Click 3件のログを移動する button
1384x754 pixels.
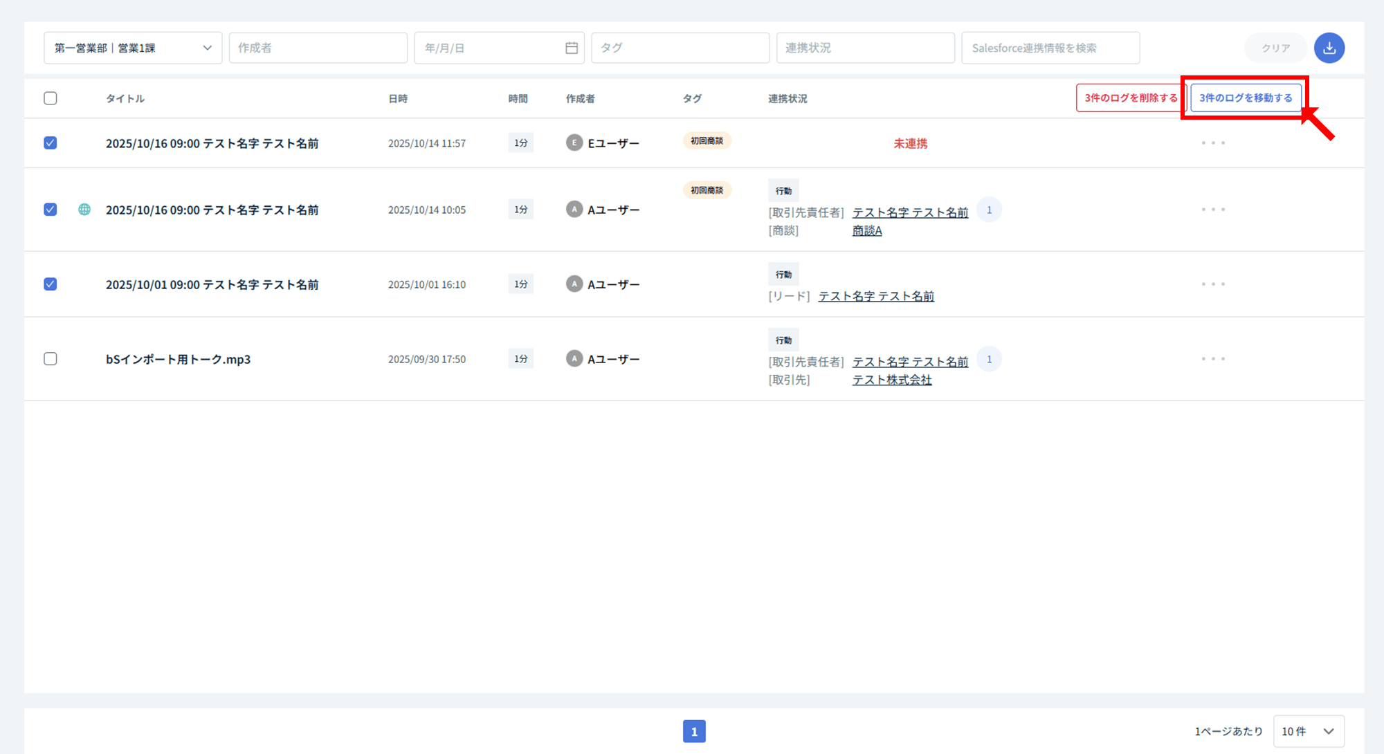(x=1245, y=98)
